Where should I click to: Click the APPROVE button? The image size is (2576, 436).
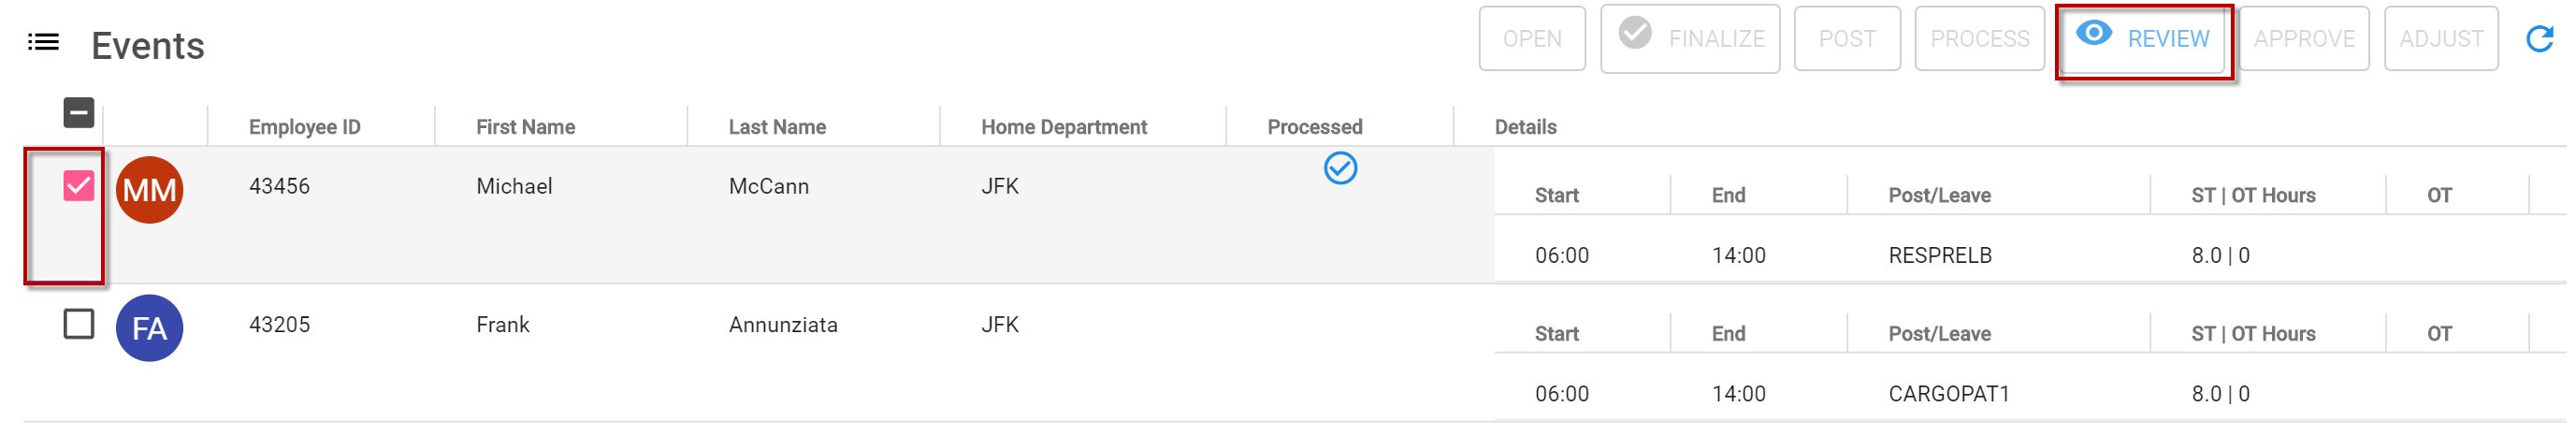click(2304, 39)
